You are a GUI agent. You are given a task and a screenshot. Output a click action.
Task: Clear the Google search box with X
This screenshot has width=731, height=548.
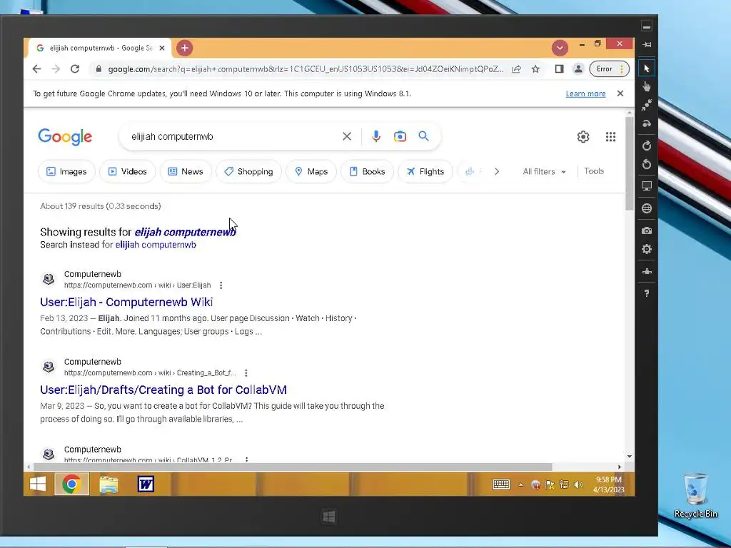coord(347,136)
